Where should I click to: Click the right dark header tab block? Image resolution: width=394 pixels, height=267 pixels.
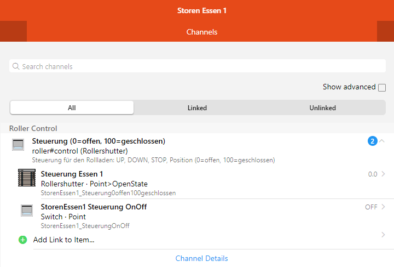(x=385, y=31)
